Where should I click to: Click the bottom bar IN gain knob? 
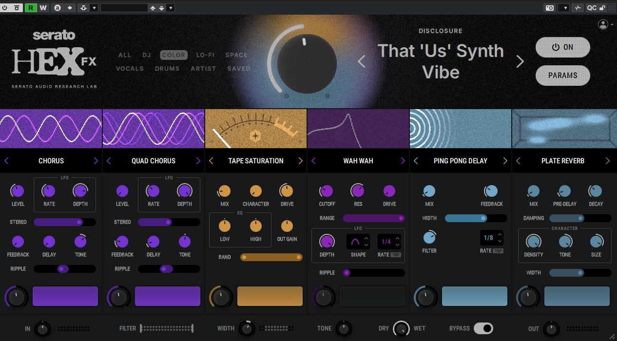(x=43, y=329)
